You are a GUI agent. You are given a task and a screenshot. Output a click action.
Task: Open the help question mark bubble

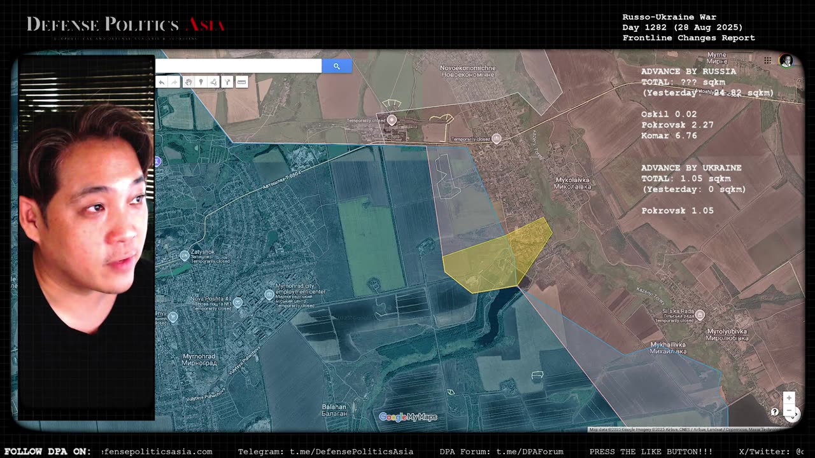(774, 412)
